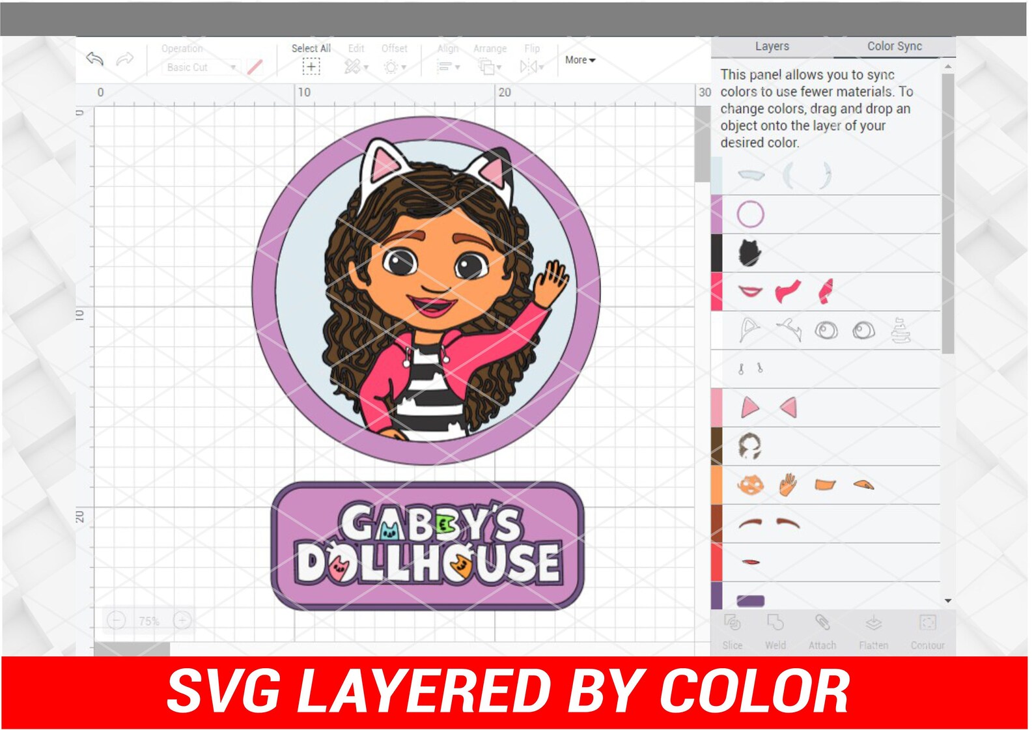
Task: Click the Flatten tool
Action: (873, 632)
